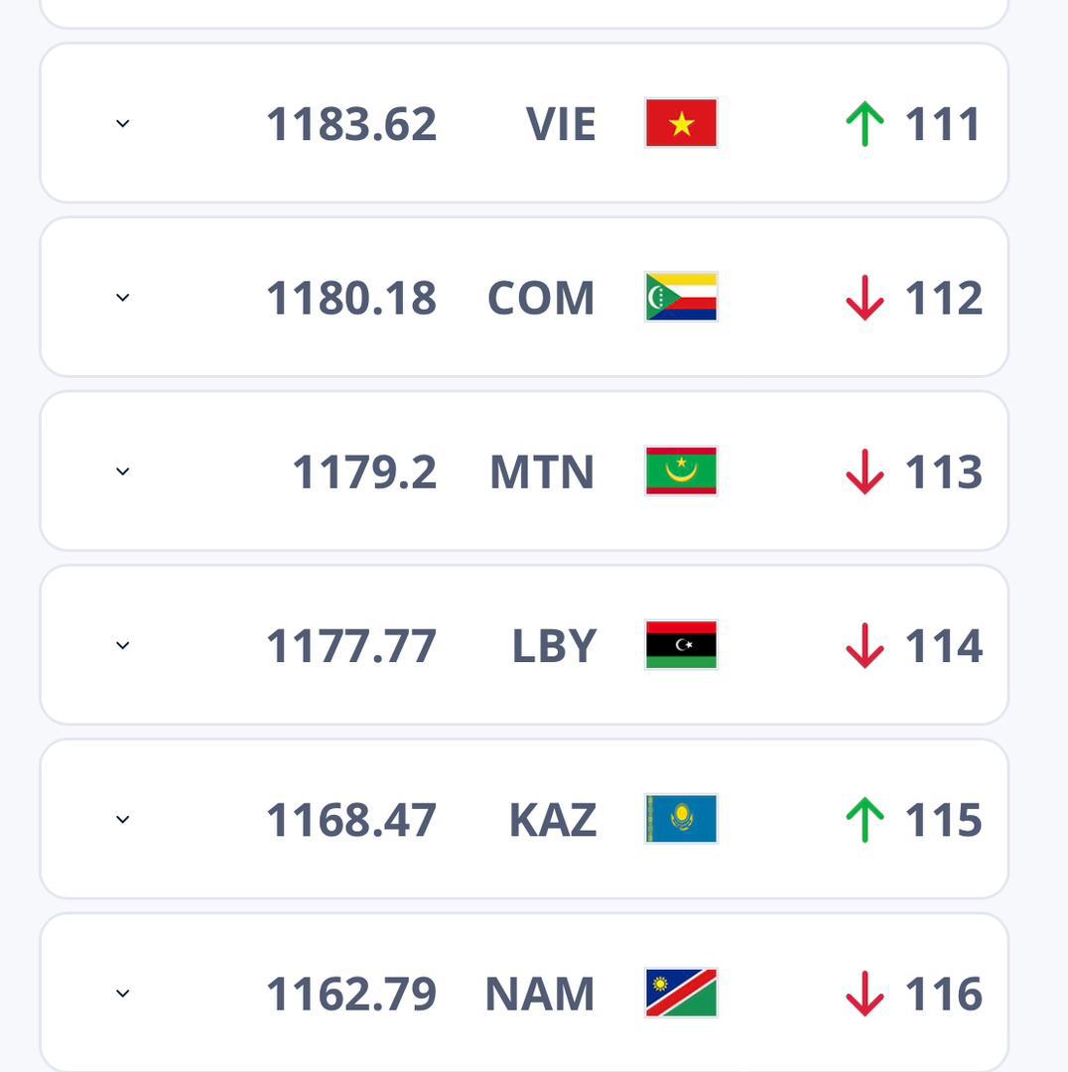1068x1072 pixels.
Task: Click the Vietnam flag icon
Action: coord(681,123)
